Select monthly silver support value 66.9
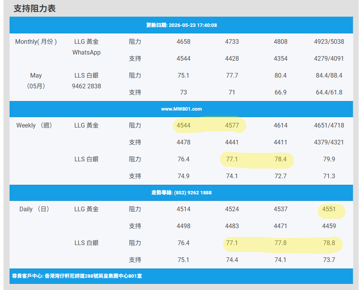Screen dimensions: 359x290 (x=281, y=92)
